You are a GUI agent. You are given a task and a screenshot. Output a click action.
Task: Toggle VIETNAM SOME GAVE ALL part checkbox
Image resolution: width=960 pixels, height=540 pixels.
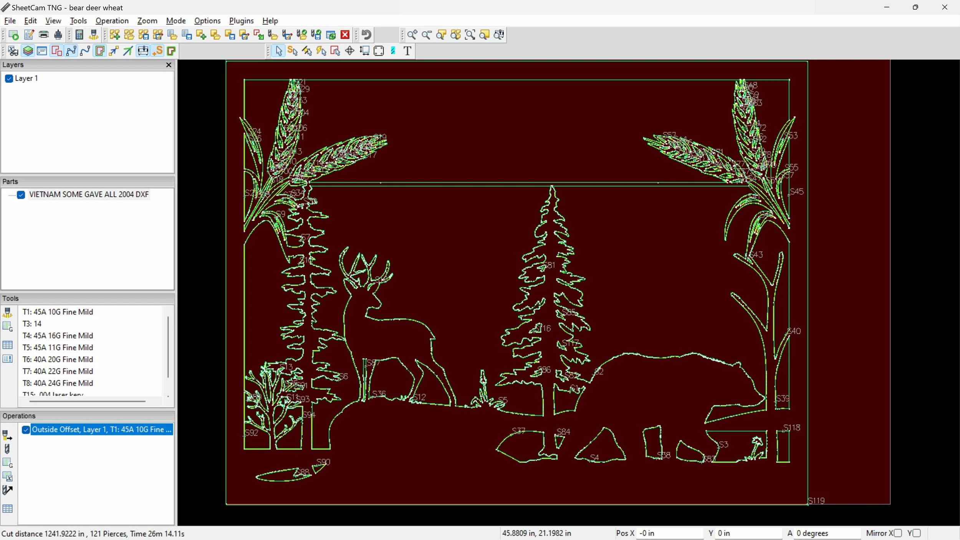21,195
